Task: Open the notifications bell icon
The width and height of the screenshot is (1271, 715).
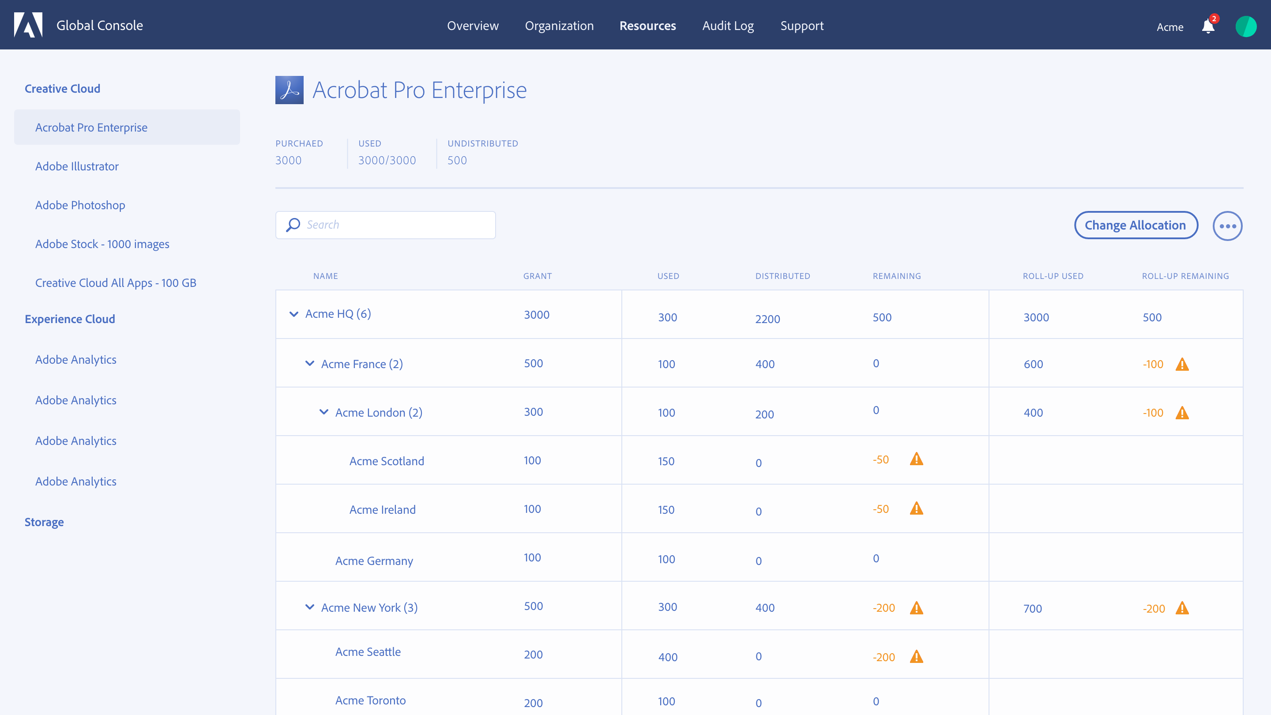Action: (1208, 26)
